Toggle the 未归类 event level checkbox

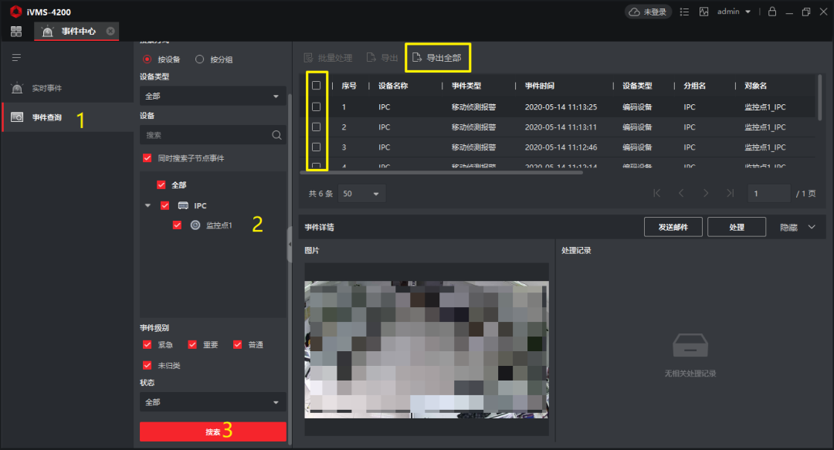(147, 365)
